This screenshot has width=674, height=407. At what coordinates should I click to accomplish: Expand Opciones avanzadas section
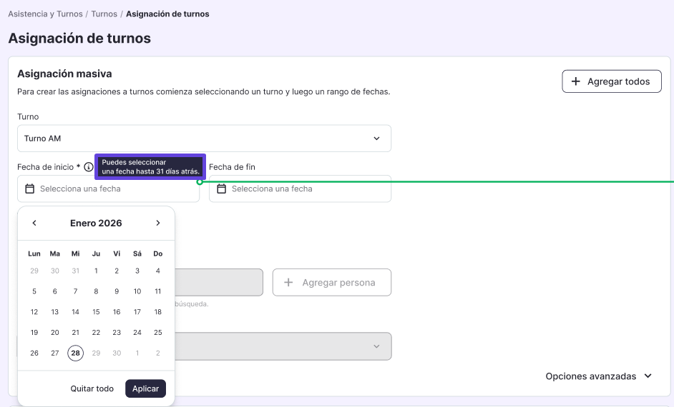click(x=599, y=376)
